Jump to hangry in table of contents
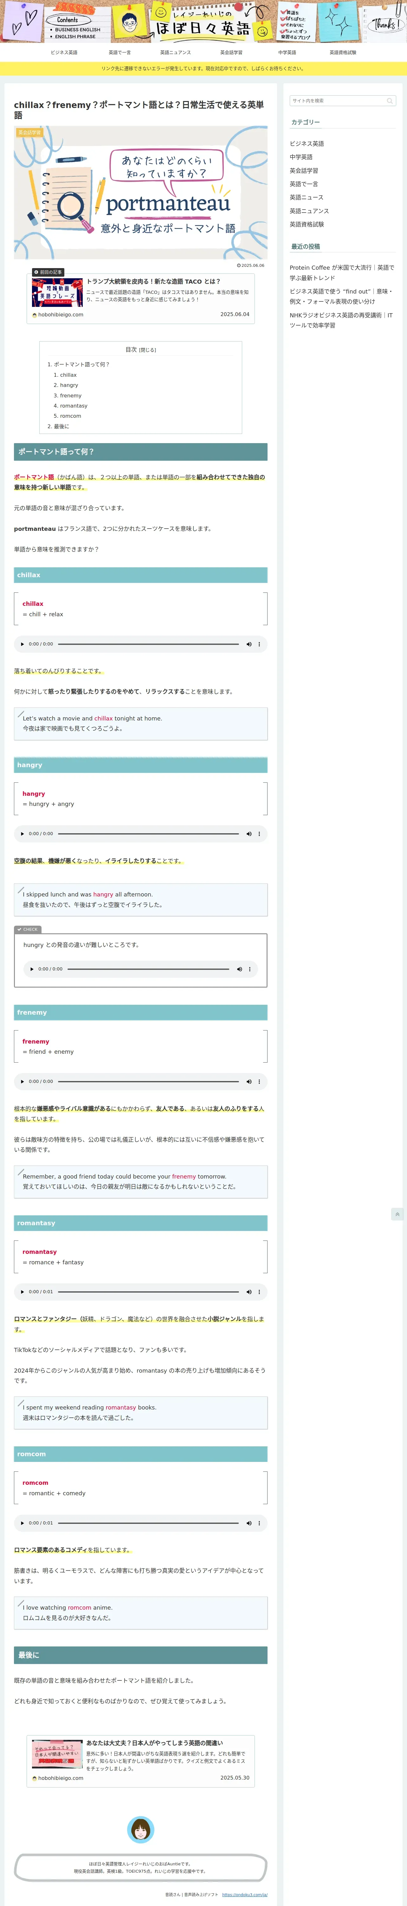 coord(69,386)
